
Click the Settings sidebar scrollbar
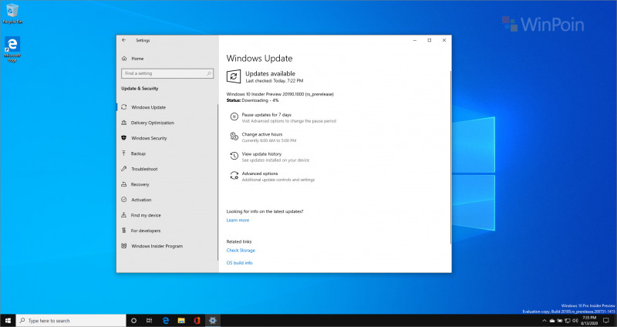click(217, 183)
